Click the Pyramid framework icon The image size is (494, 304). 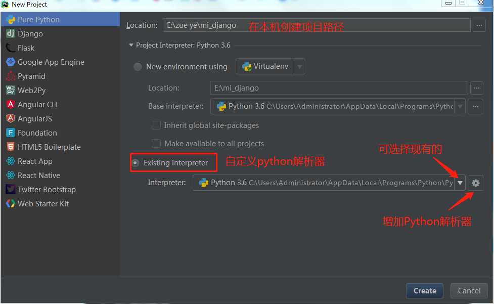[x=11, y=76]
